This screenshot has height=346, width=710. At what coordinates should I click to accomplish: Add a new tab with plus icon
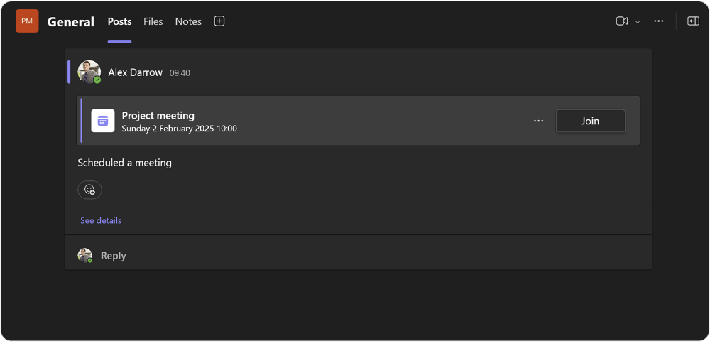219,21
